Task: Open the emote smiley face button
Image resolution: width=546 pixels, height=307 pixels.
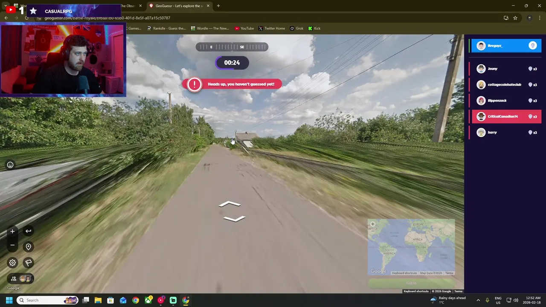Action: click(10, 165)
